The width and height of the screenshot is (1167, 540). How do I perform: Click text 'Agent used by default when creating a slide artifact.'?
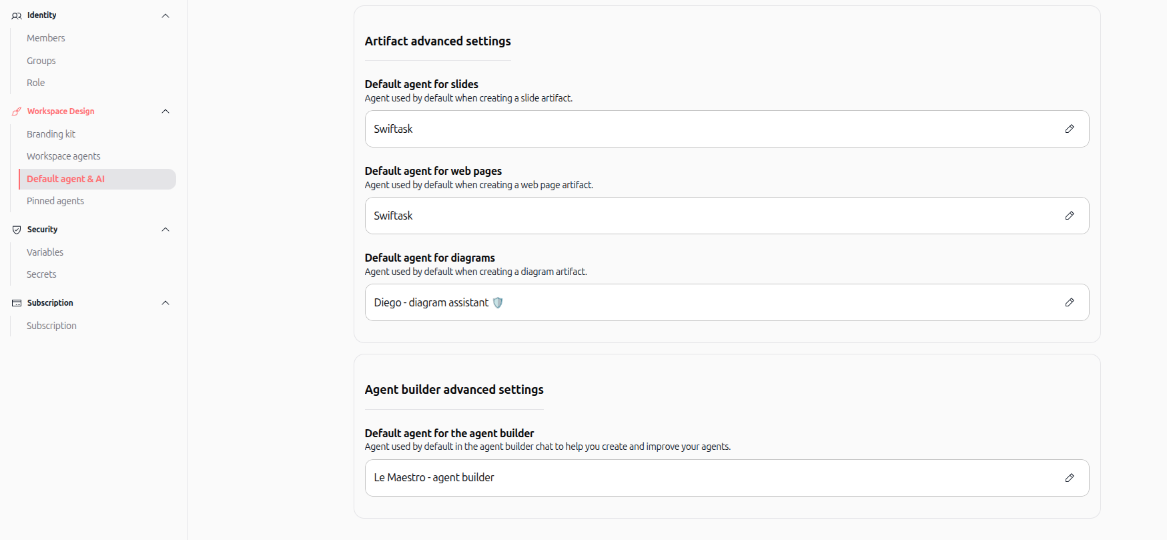pos(468,98)
